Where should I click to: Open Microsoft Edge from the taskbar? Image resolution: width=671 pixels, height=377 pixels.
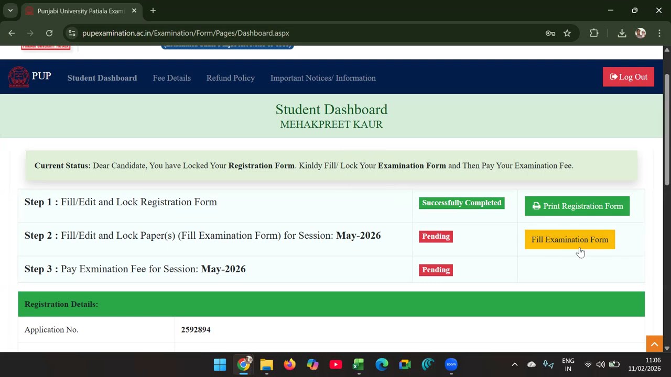pyautogui.click(x=382, y=364)
